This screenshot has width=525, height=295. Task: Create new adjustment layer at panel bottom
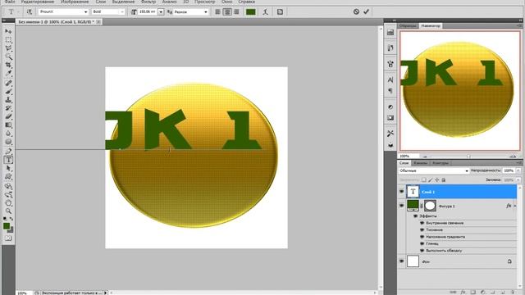point(483,292)
